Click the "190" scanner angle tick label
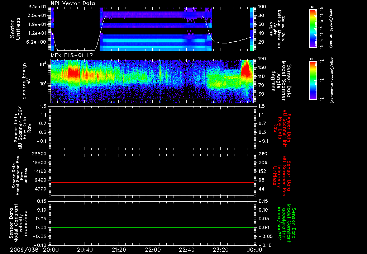367x254 pixels. coord(263,58)
